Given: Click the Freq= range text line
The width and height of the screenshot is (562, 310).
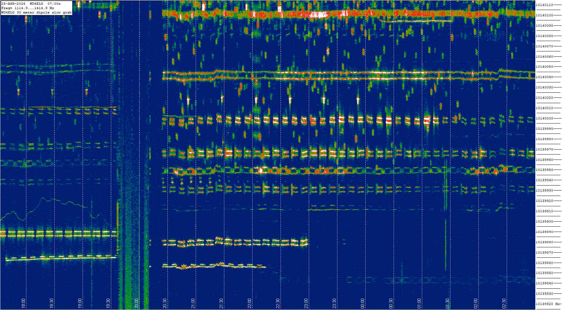Looking at the screenshot, I should click(x=28, y=8).
